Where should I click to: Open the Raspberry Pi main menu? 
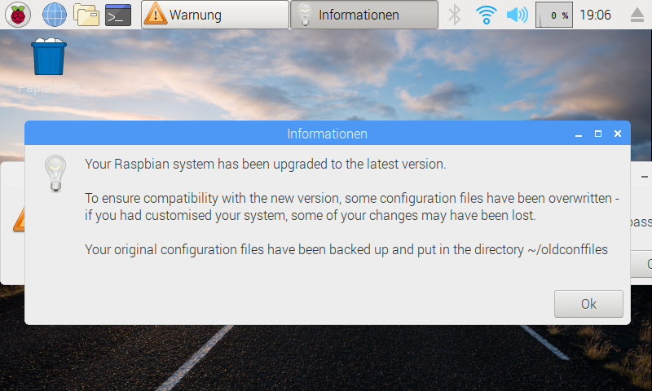18,14
